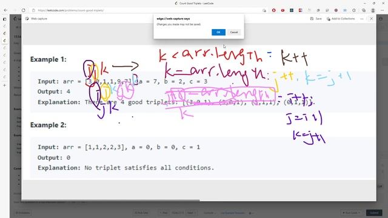Image resolution: width=388 pixels, height=218 pixels.
Task: Click Cancel in the web-capture dialog
Action: point(234,32)
